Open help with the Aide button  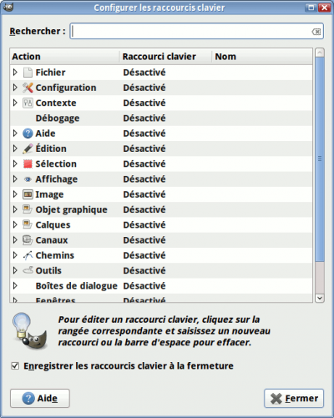[x=40, y=398]
